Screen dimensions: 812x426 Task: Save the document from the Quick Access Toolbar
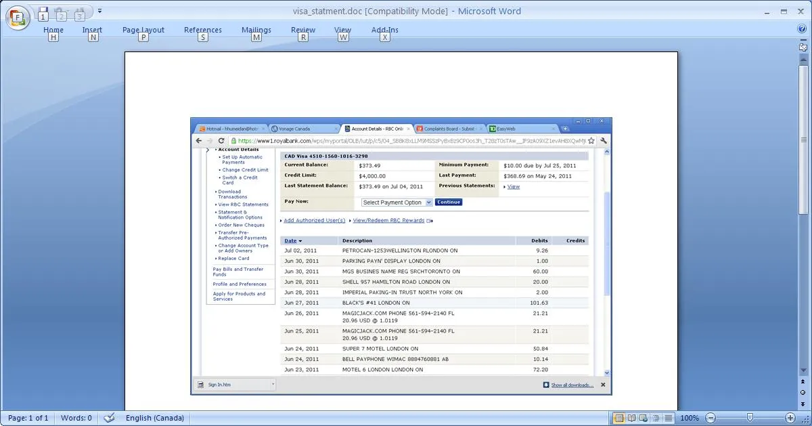43,12
